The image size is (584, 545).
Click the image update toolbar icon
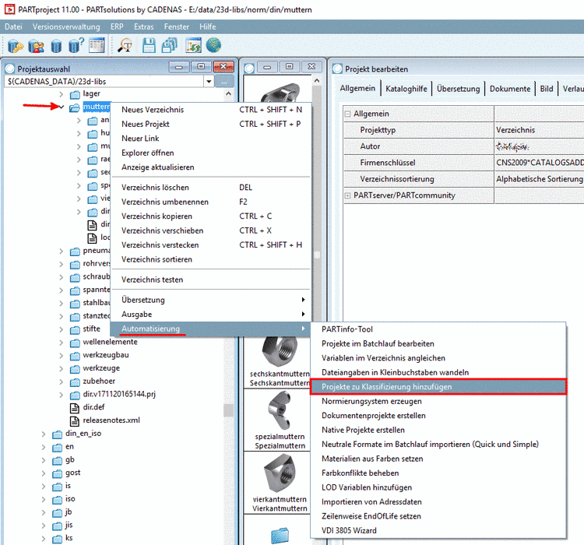(x=193, y=45)
